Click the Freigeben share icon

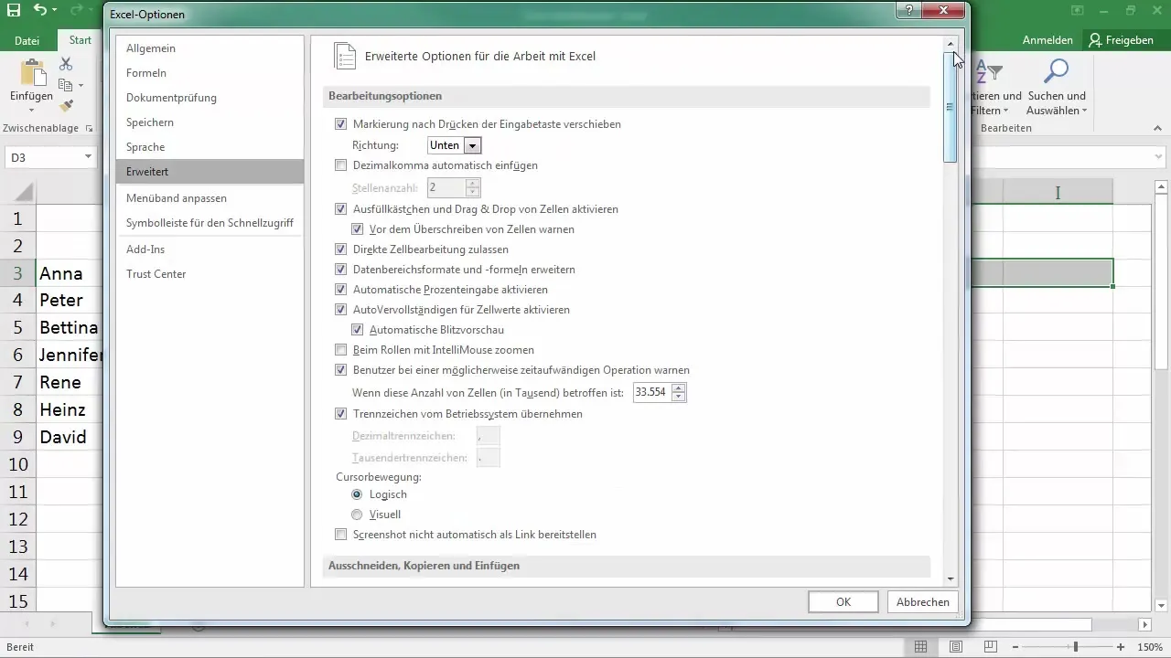1095,40
